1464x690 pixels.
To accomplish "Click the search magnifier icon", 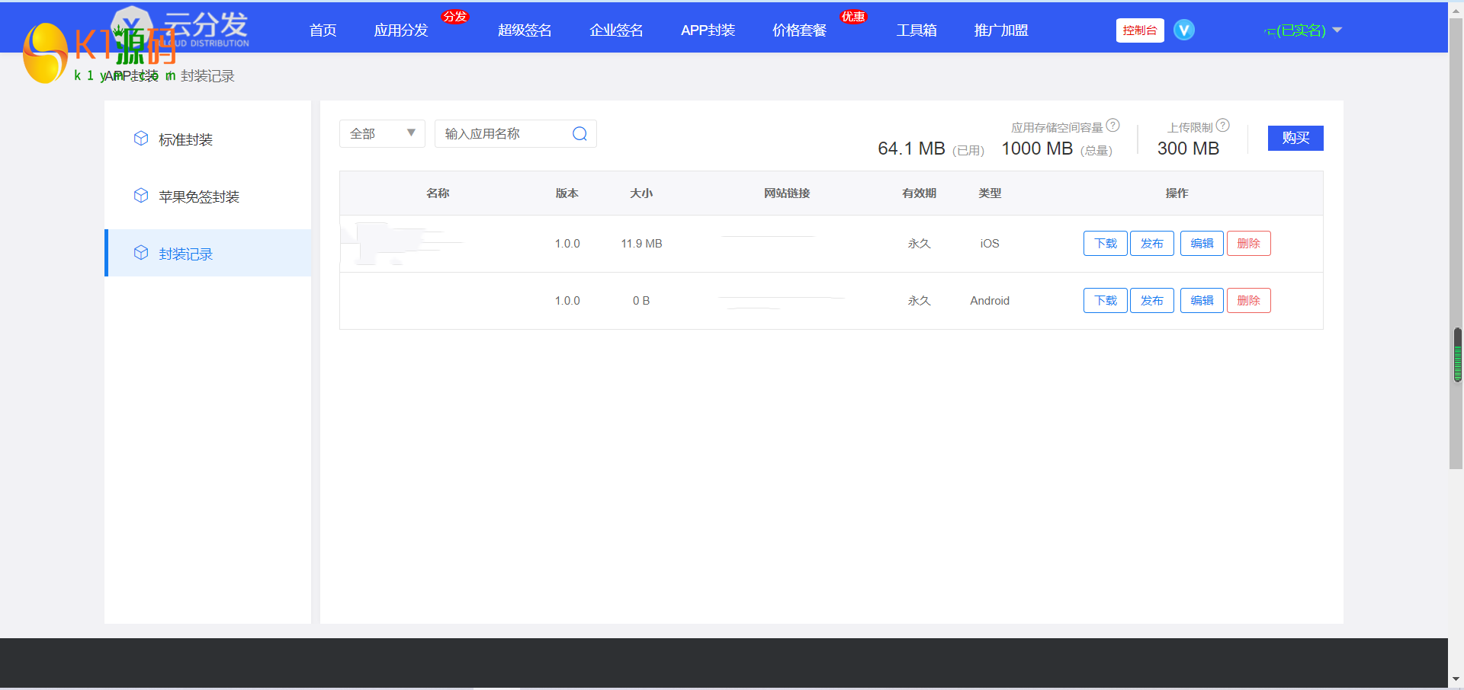I will click(579, 134).
